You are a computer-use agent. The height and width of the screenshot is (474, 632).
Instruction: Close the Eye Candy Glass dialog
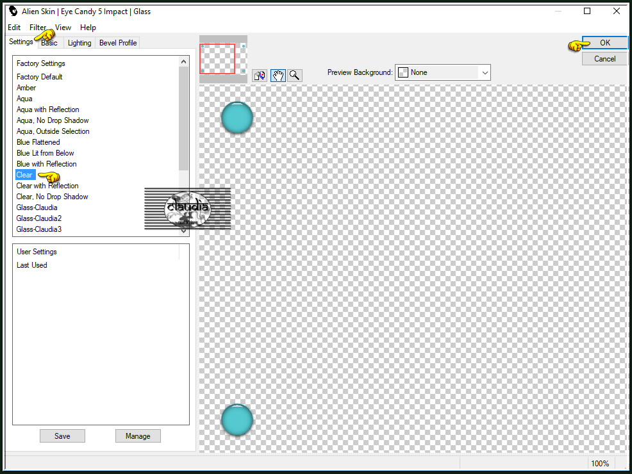[616, 12]
